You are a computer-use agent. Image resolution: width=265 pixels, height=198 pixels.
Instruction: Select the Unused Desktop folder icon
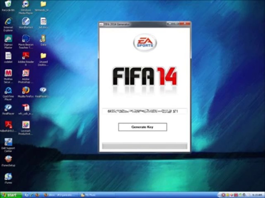tap(43, 59)
